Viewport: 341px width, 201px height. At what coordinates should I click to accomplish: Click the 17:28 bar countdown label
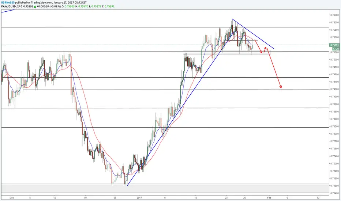coord(336,49)
